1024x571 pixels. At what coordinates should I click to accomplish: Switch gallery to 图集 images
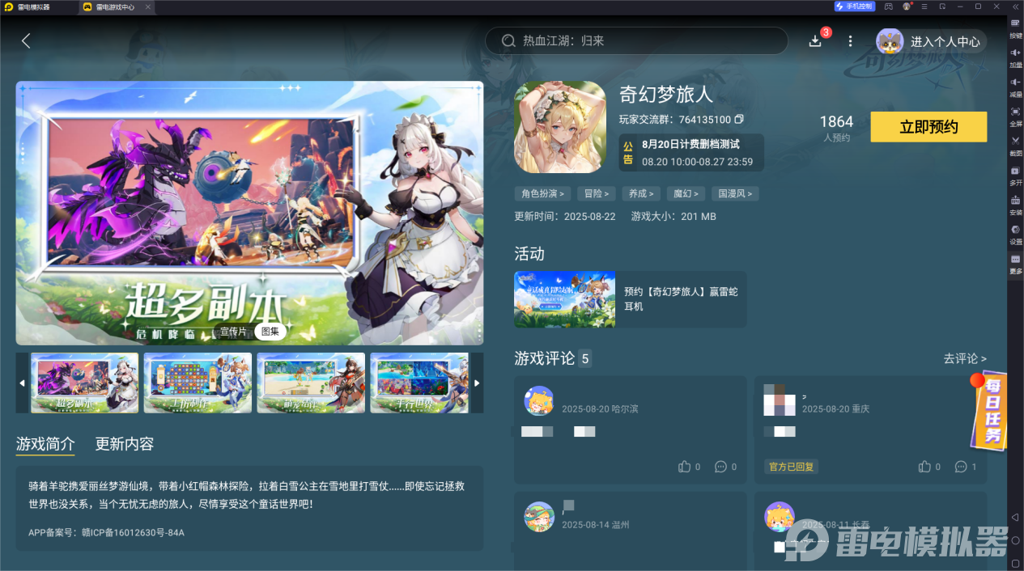pos(270,332)
